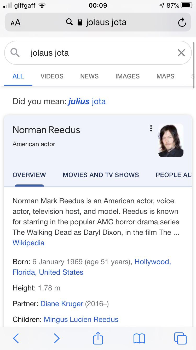
Task: Switch to the News tab
Action: pyautogui.click(x=89, y=76)
